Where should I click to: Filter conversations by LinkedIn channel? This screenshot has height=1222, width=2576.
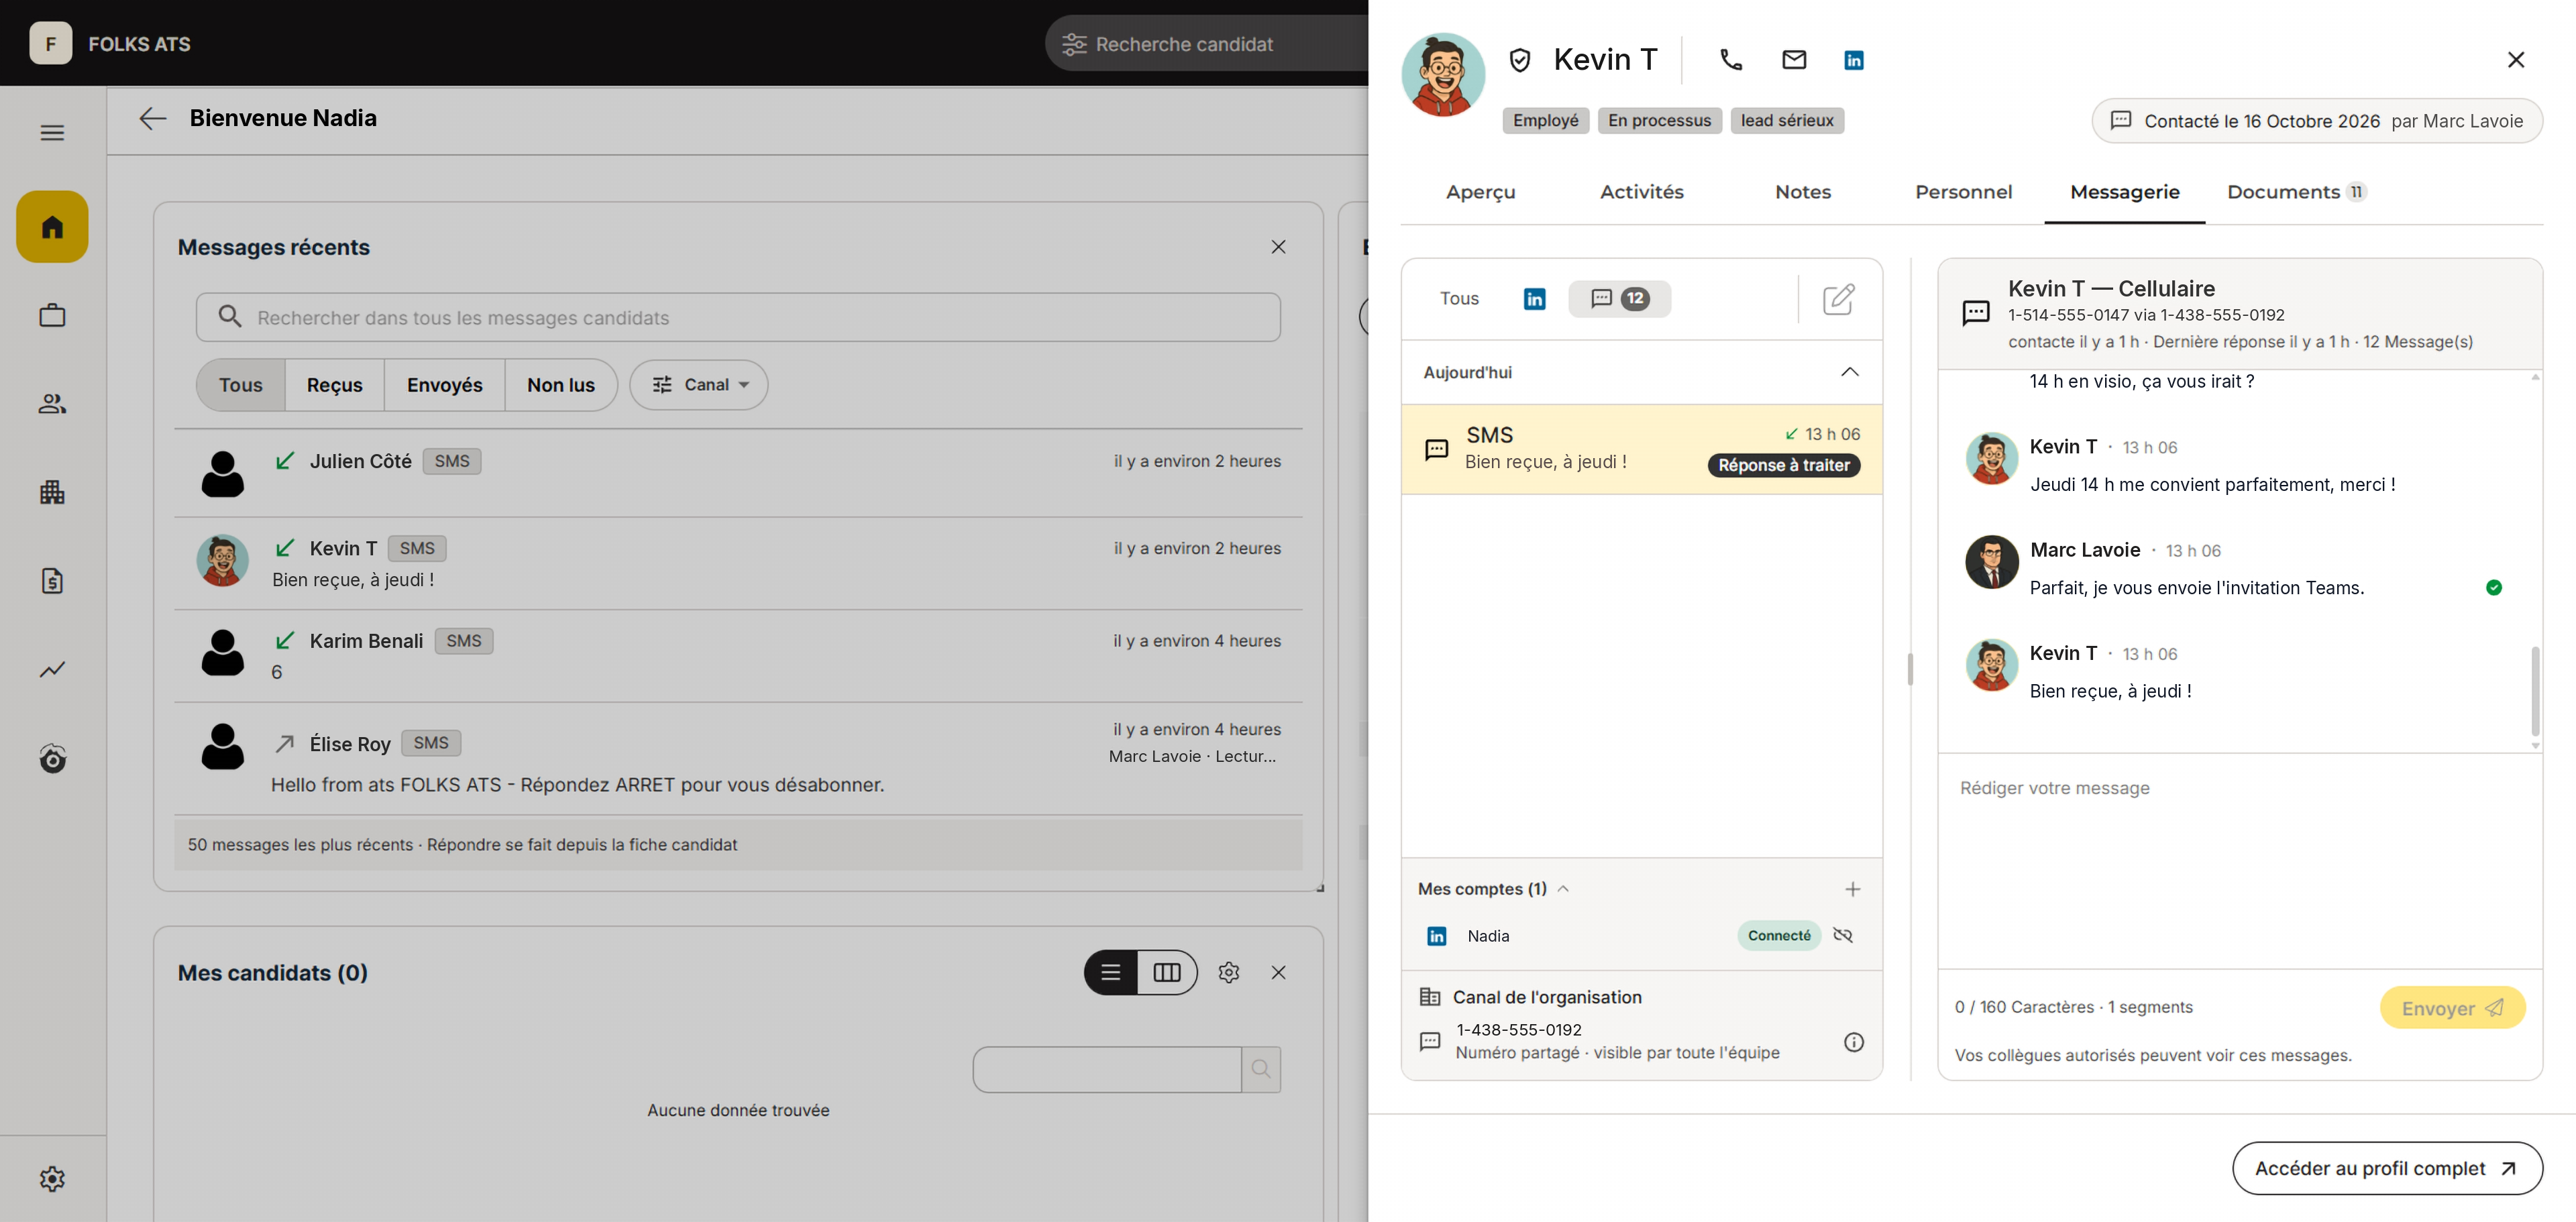tap(1534, 298)
